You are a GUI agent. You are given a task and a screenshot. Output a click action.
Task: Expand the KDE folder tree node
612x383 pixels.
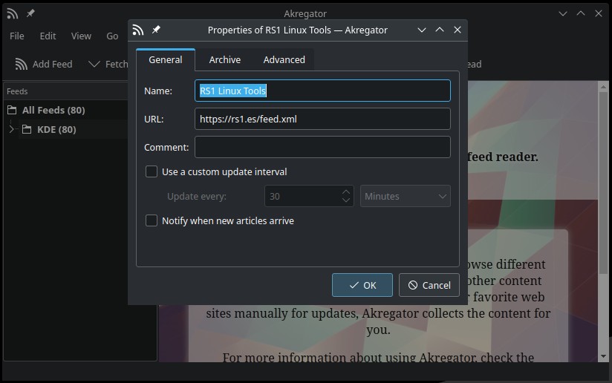[x=11, y=129]
